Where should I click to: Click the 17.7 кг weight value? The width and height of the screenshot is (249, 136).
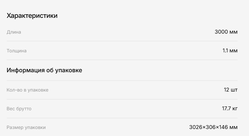230,109
